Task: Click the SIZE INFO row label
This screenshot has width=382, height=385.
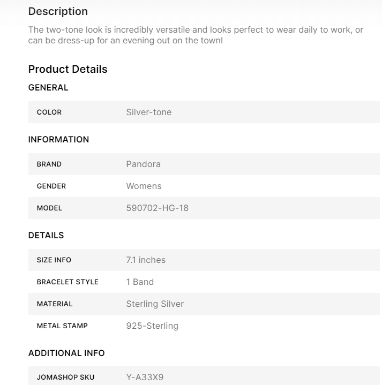Action: coord(54,260)
